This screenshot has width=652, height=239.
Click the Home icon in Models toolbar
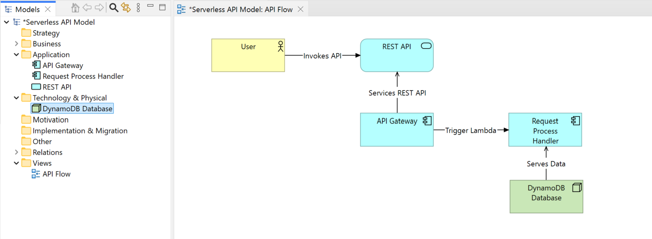tap(75, 7)
